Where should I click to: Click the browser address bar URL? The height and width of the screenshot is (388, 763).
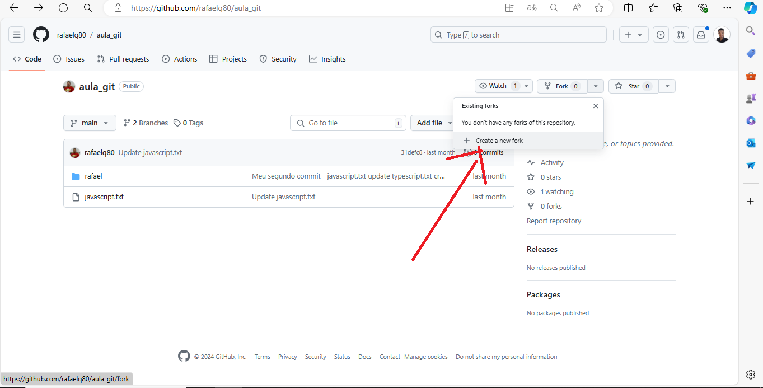[196, 8]
